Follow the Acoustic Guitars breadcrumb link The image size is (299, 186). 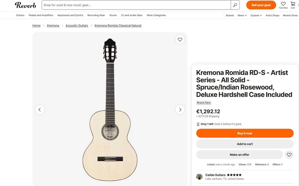77,26
